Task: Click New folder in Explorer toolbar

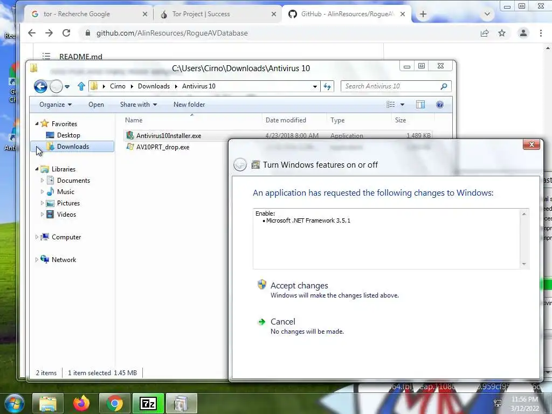Action: 189,105
